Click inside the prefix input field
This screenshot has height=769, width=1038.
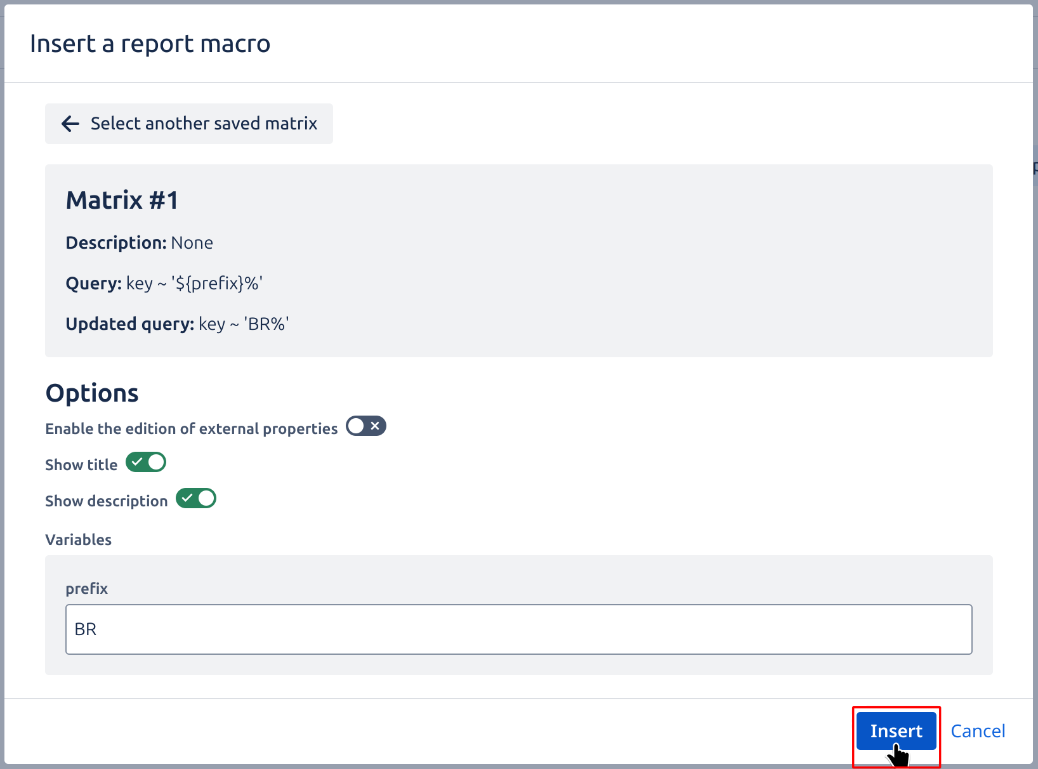click(x=518, y=629)
